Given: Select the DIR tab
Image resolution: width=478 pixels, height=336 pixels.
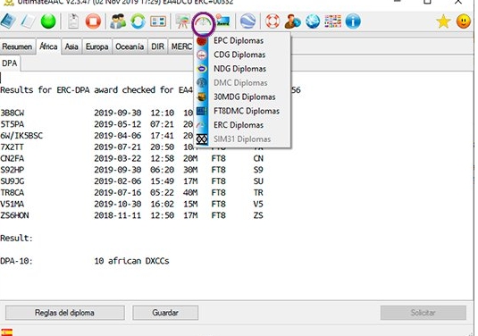Looking at the screenshot, I should [x=157, y=46].
